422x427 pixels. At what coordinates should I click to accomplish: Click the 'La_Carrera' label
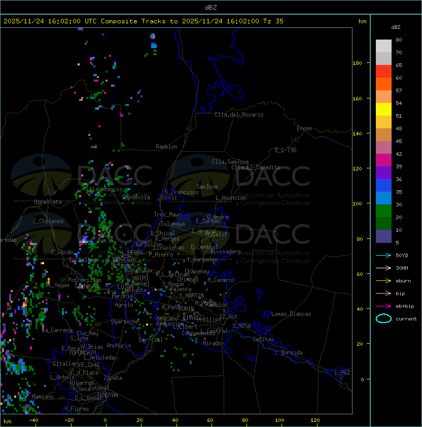click(x=57, y=330)
